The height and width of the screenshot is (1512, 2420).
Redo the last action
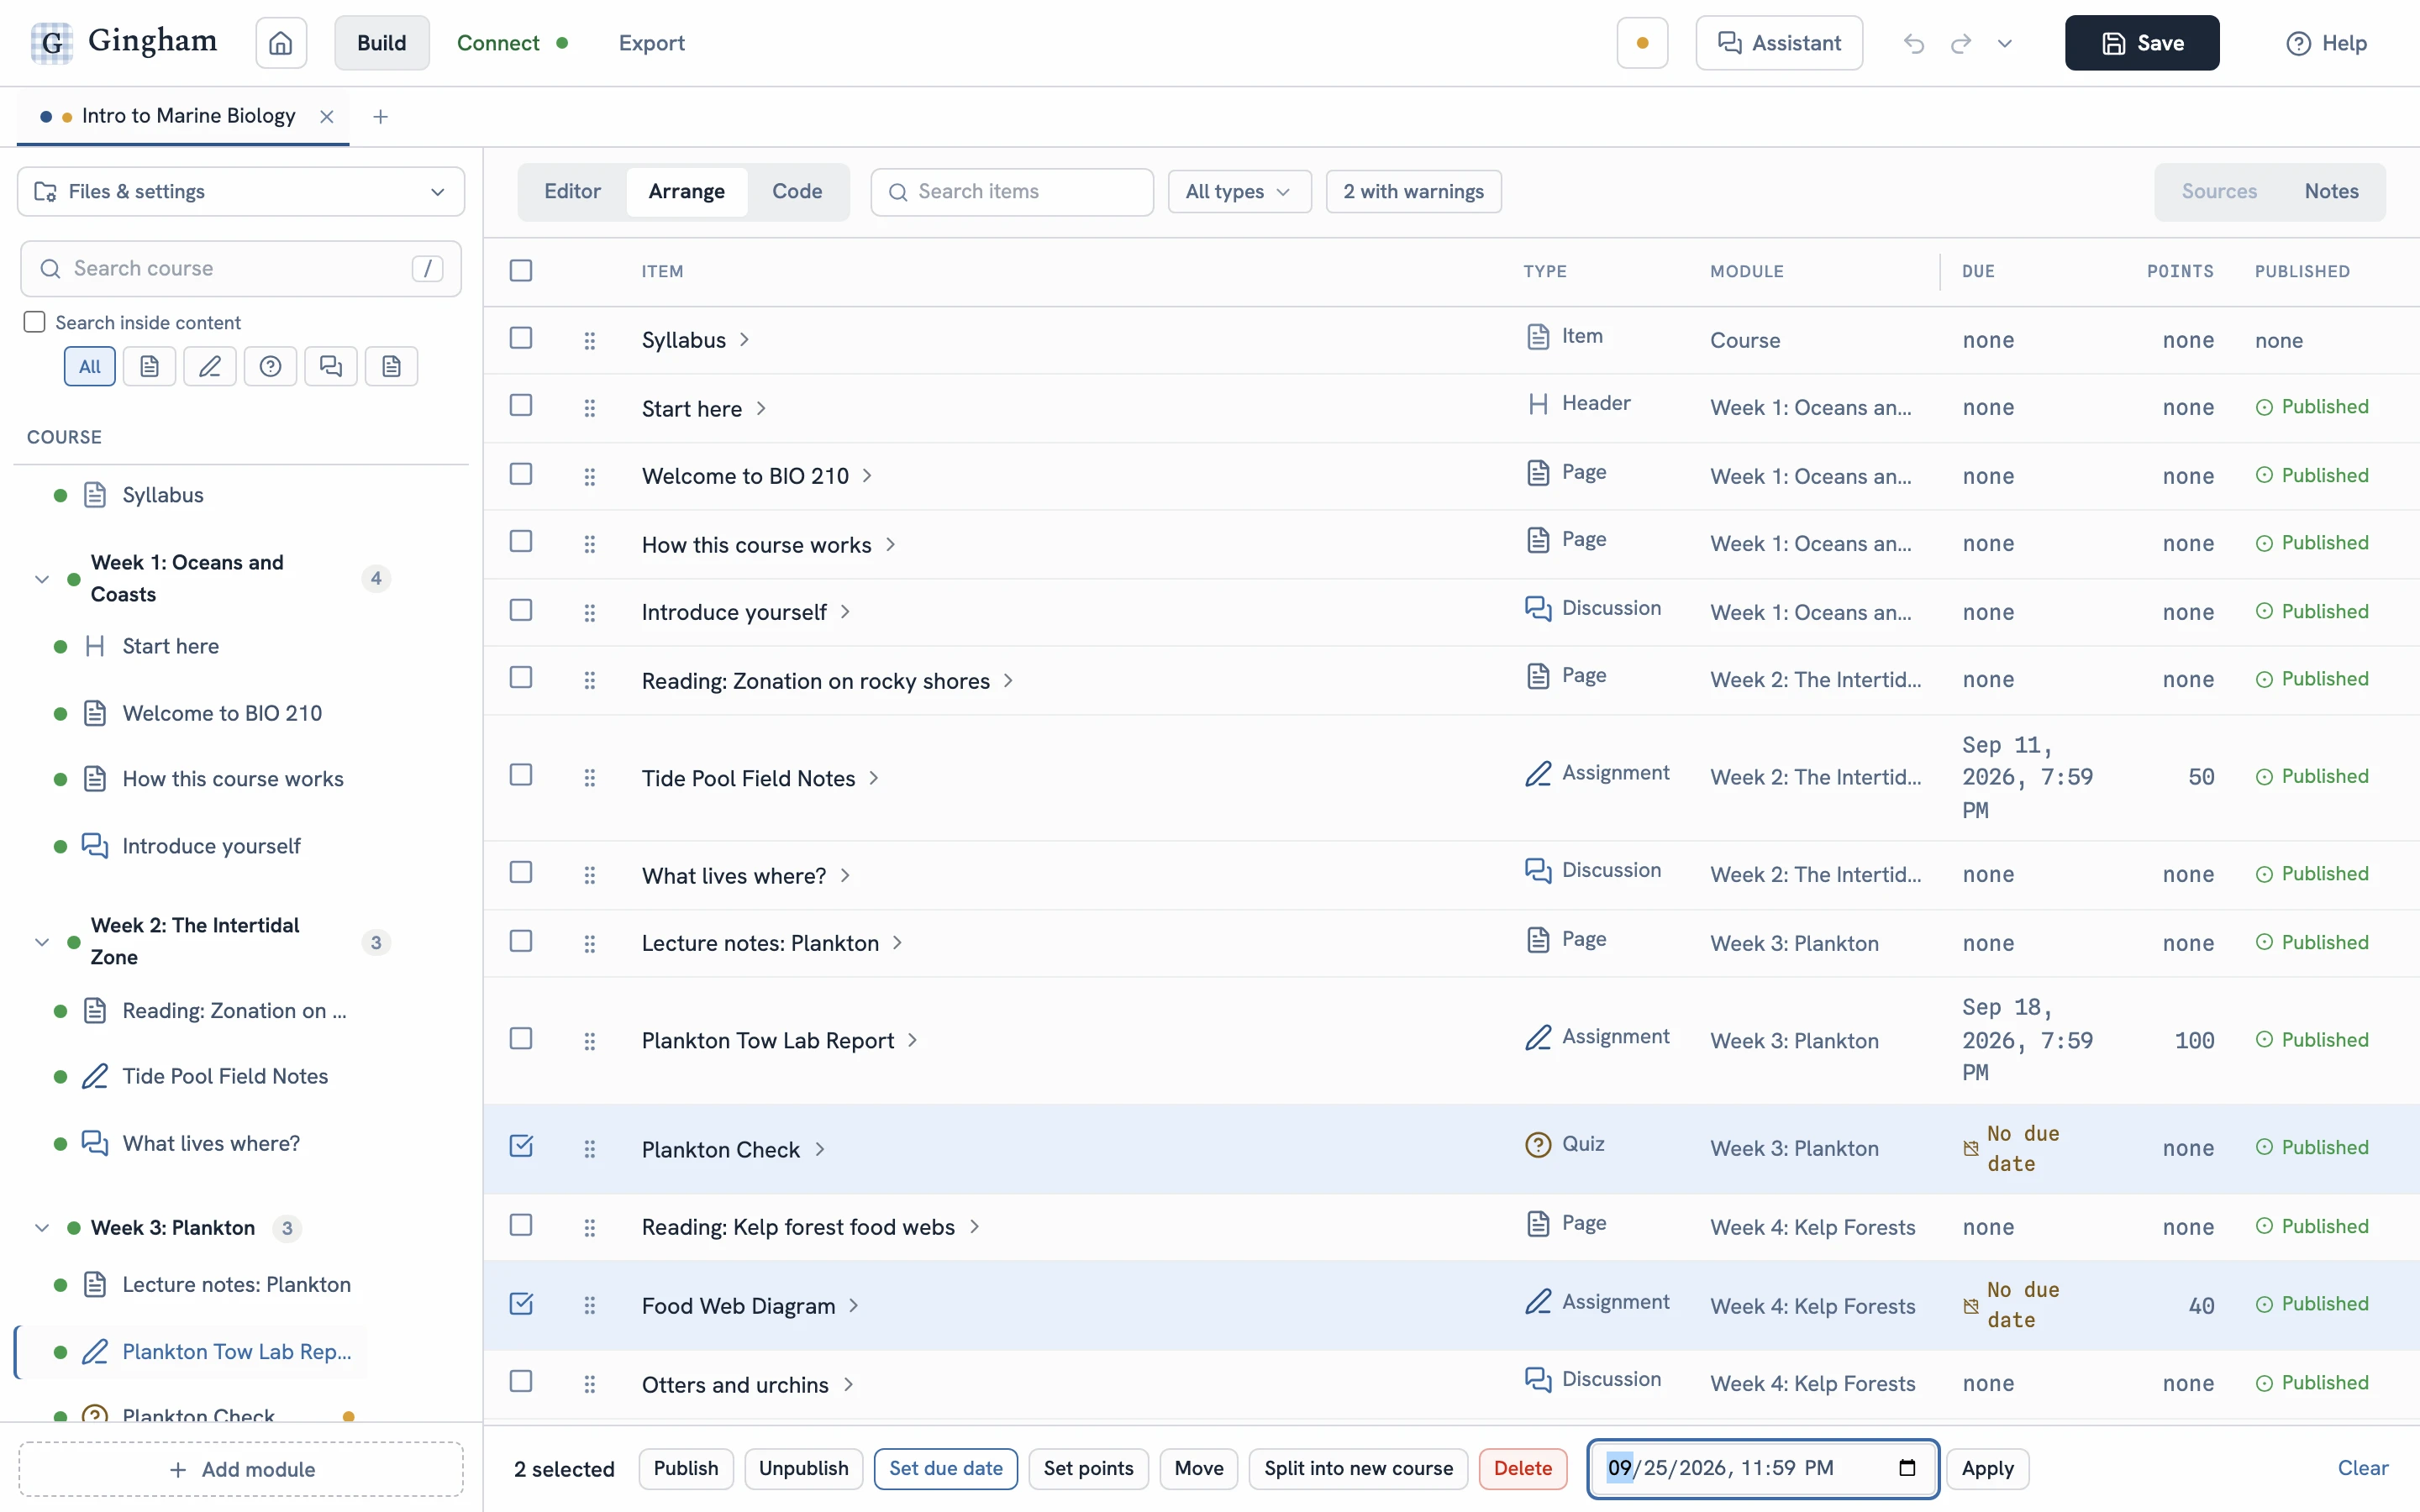pyautogui.click(x=1960, y=43)
